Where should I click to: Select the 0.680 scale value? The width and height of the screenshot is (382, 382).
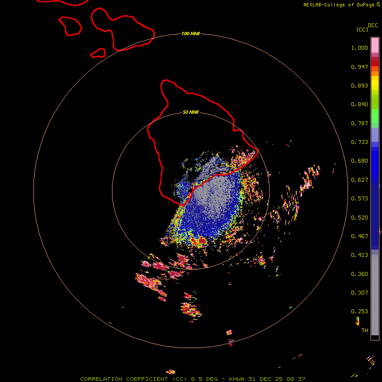point(360,161)
